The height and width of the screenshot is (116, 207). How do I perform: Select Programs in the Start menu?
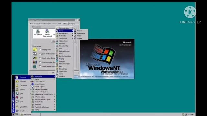click(23, 77)
